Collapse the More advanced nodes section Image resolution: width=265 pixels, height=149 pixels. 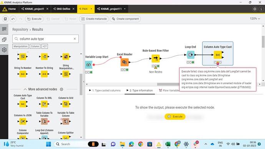[x=25, y=89]
